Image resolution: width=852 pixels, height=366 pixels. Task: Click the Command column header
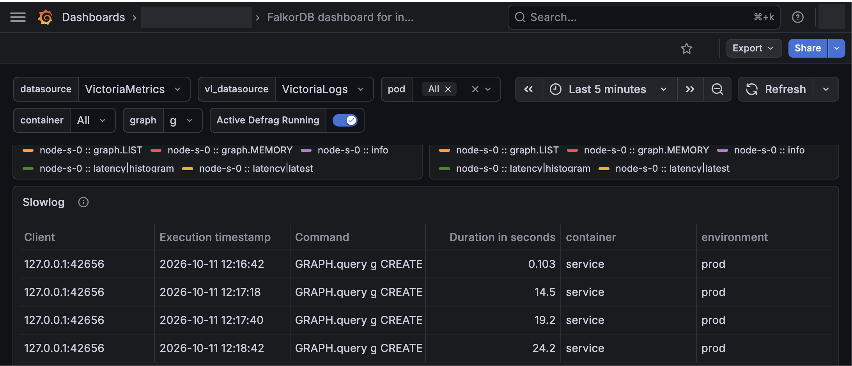[x=322, y=237]
